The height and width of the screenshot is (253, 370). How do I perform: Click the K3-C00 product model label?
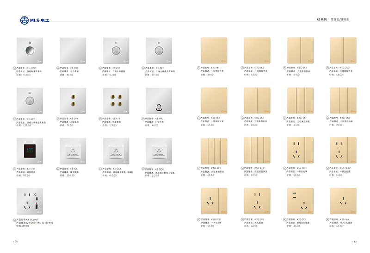[x=70, y=68]
